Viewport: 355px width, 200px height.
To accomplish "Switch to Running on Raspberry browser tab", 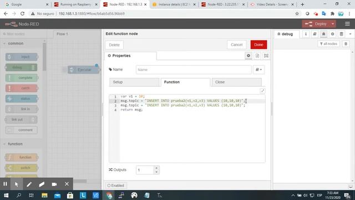I will coord(75,4).
